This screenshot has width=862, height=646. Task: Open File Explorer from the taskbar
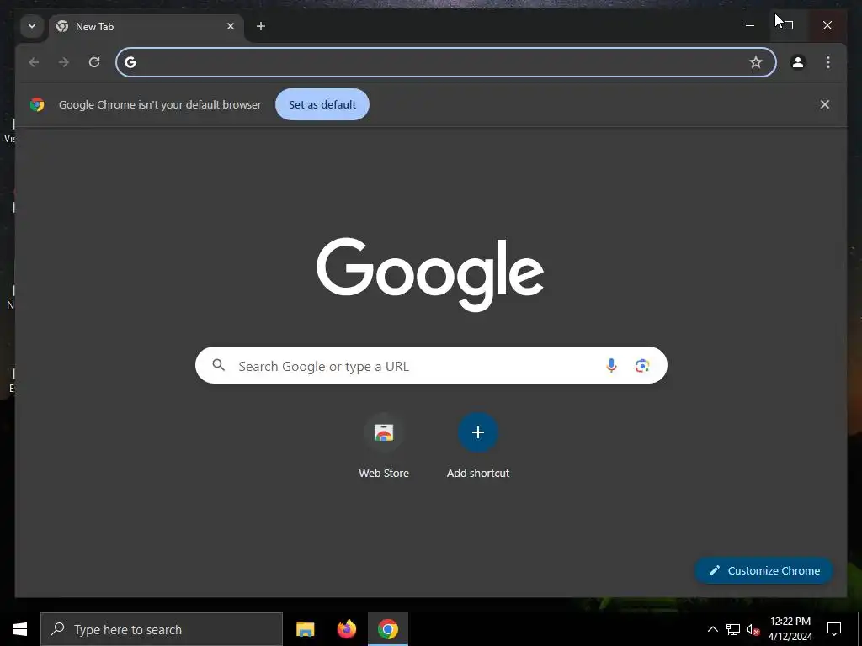pyautogui.click(x=305, y=629)
